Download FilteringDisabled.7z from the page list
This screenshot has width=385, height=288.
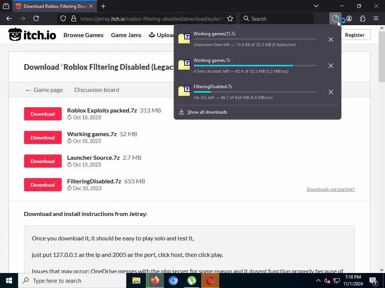click(x=43, y=185)
